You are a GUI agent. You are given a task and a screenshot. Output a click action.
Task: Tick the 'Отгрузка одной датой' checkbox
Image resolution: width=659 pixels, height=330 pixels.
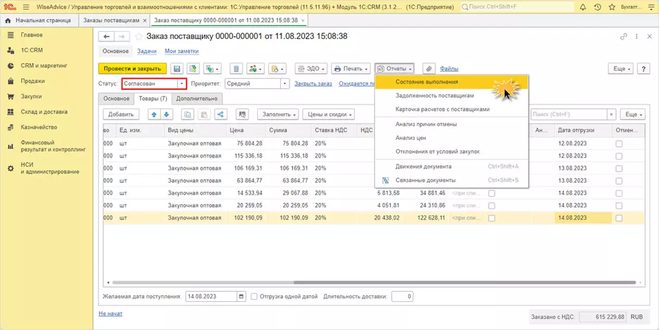coord(254,297)
